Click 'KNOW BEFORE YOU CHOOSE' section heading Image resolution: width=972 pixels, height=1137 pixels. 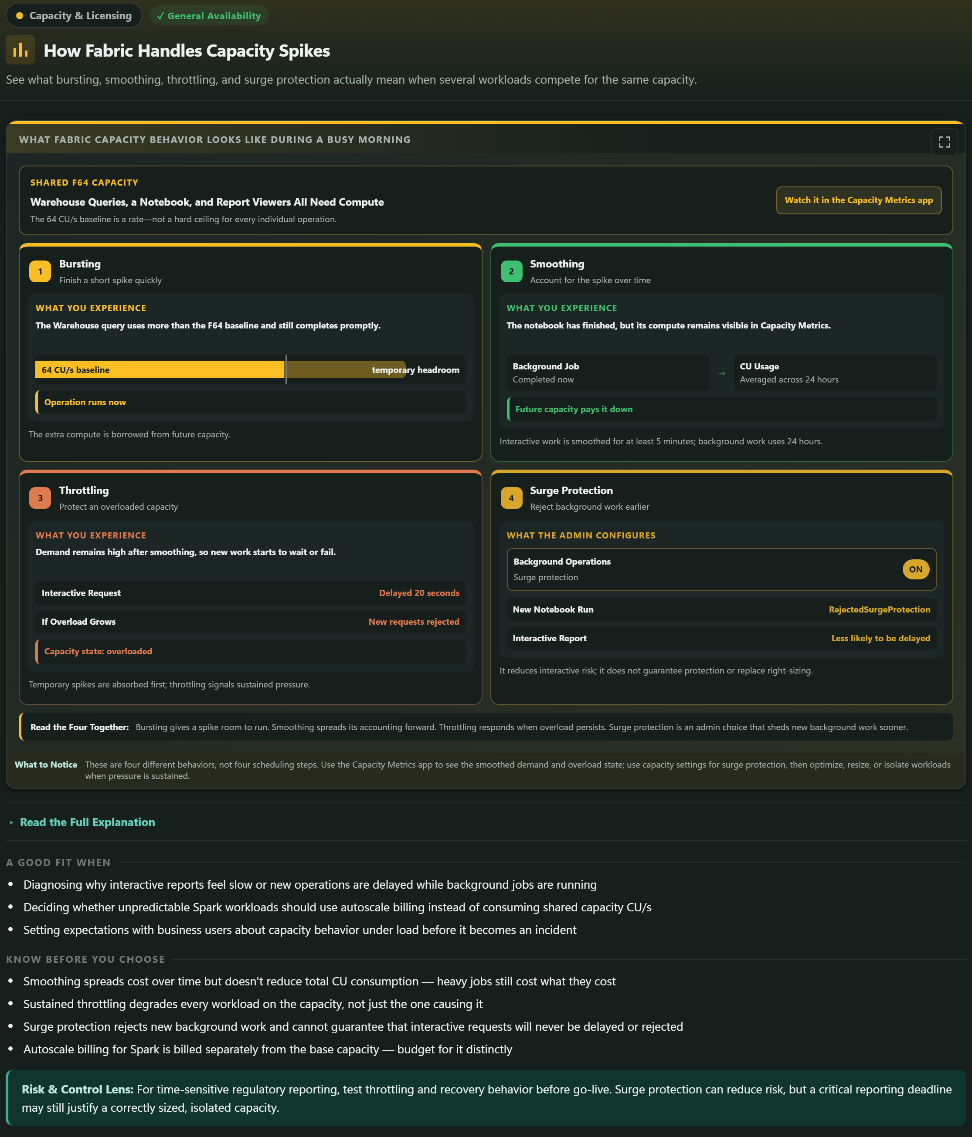pos(86,959)
